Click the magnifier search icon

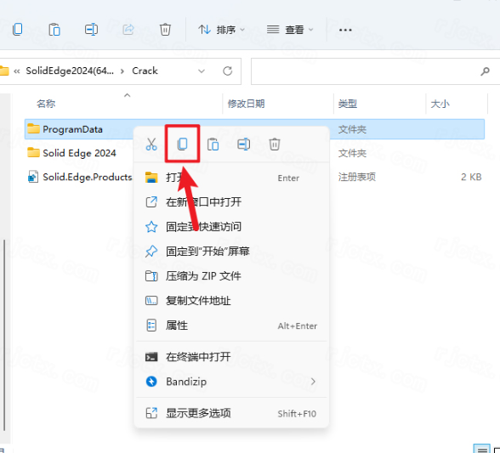tap(485, 71)
